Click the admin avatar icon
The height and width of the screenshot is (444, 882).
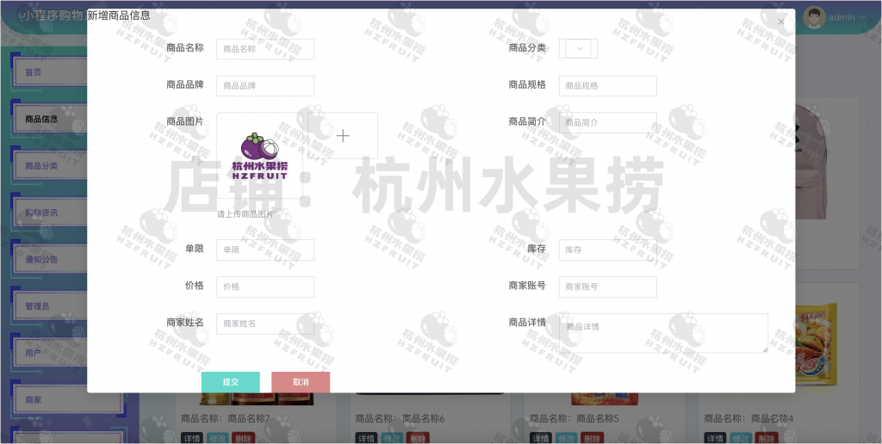click(814, 17)
